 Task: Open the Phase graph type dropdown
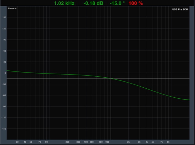click(12, 8)
